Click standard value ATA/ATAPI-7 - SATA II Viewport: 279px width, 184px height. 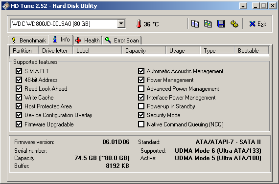[x=228, y=142]
